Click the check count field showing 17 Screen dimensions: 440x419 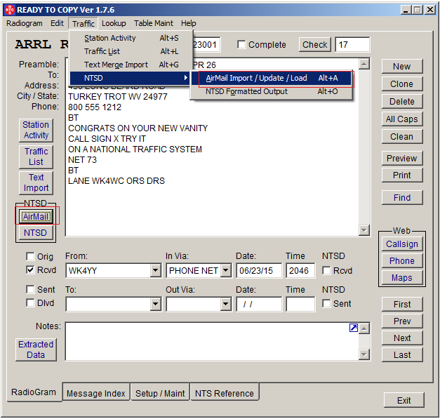coord(352,45)
